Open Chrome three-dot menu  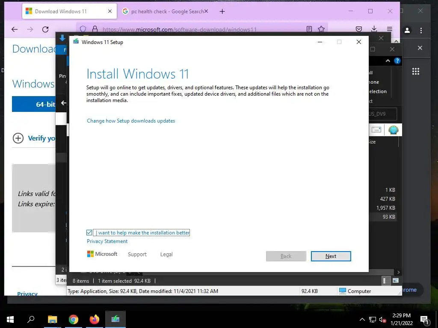(x=421, y=30)
